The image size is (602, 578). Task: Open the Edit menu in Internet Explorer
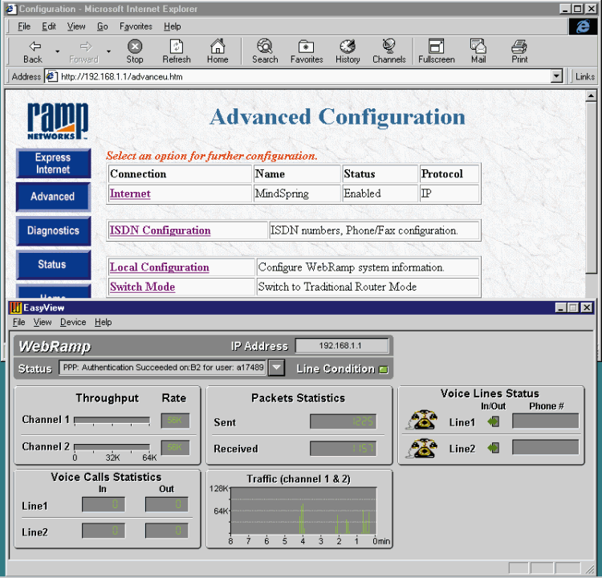(x=49, y=26)
